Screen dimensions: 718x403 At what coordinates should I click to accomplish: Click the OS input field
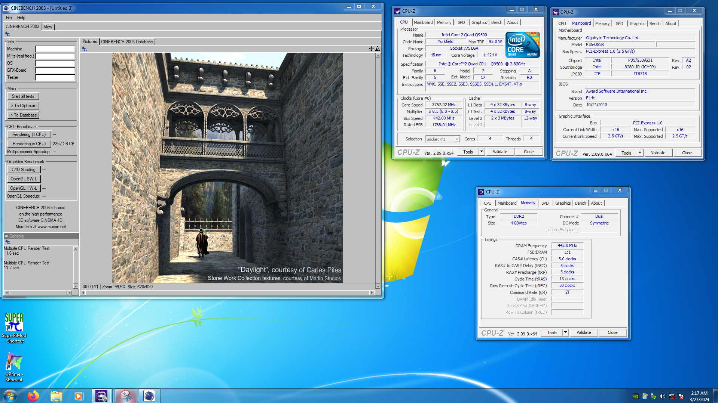tap(55, 63)
